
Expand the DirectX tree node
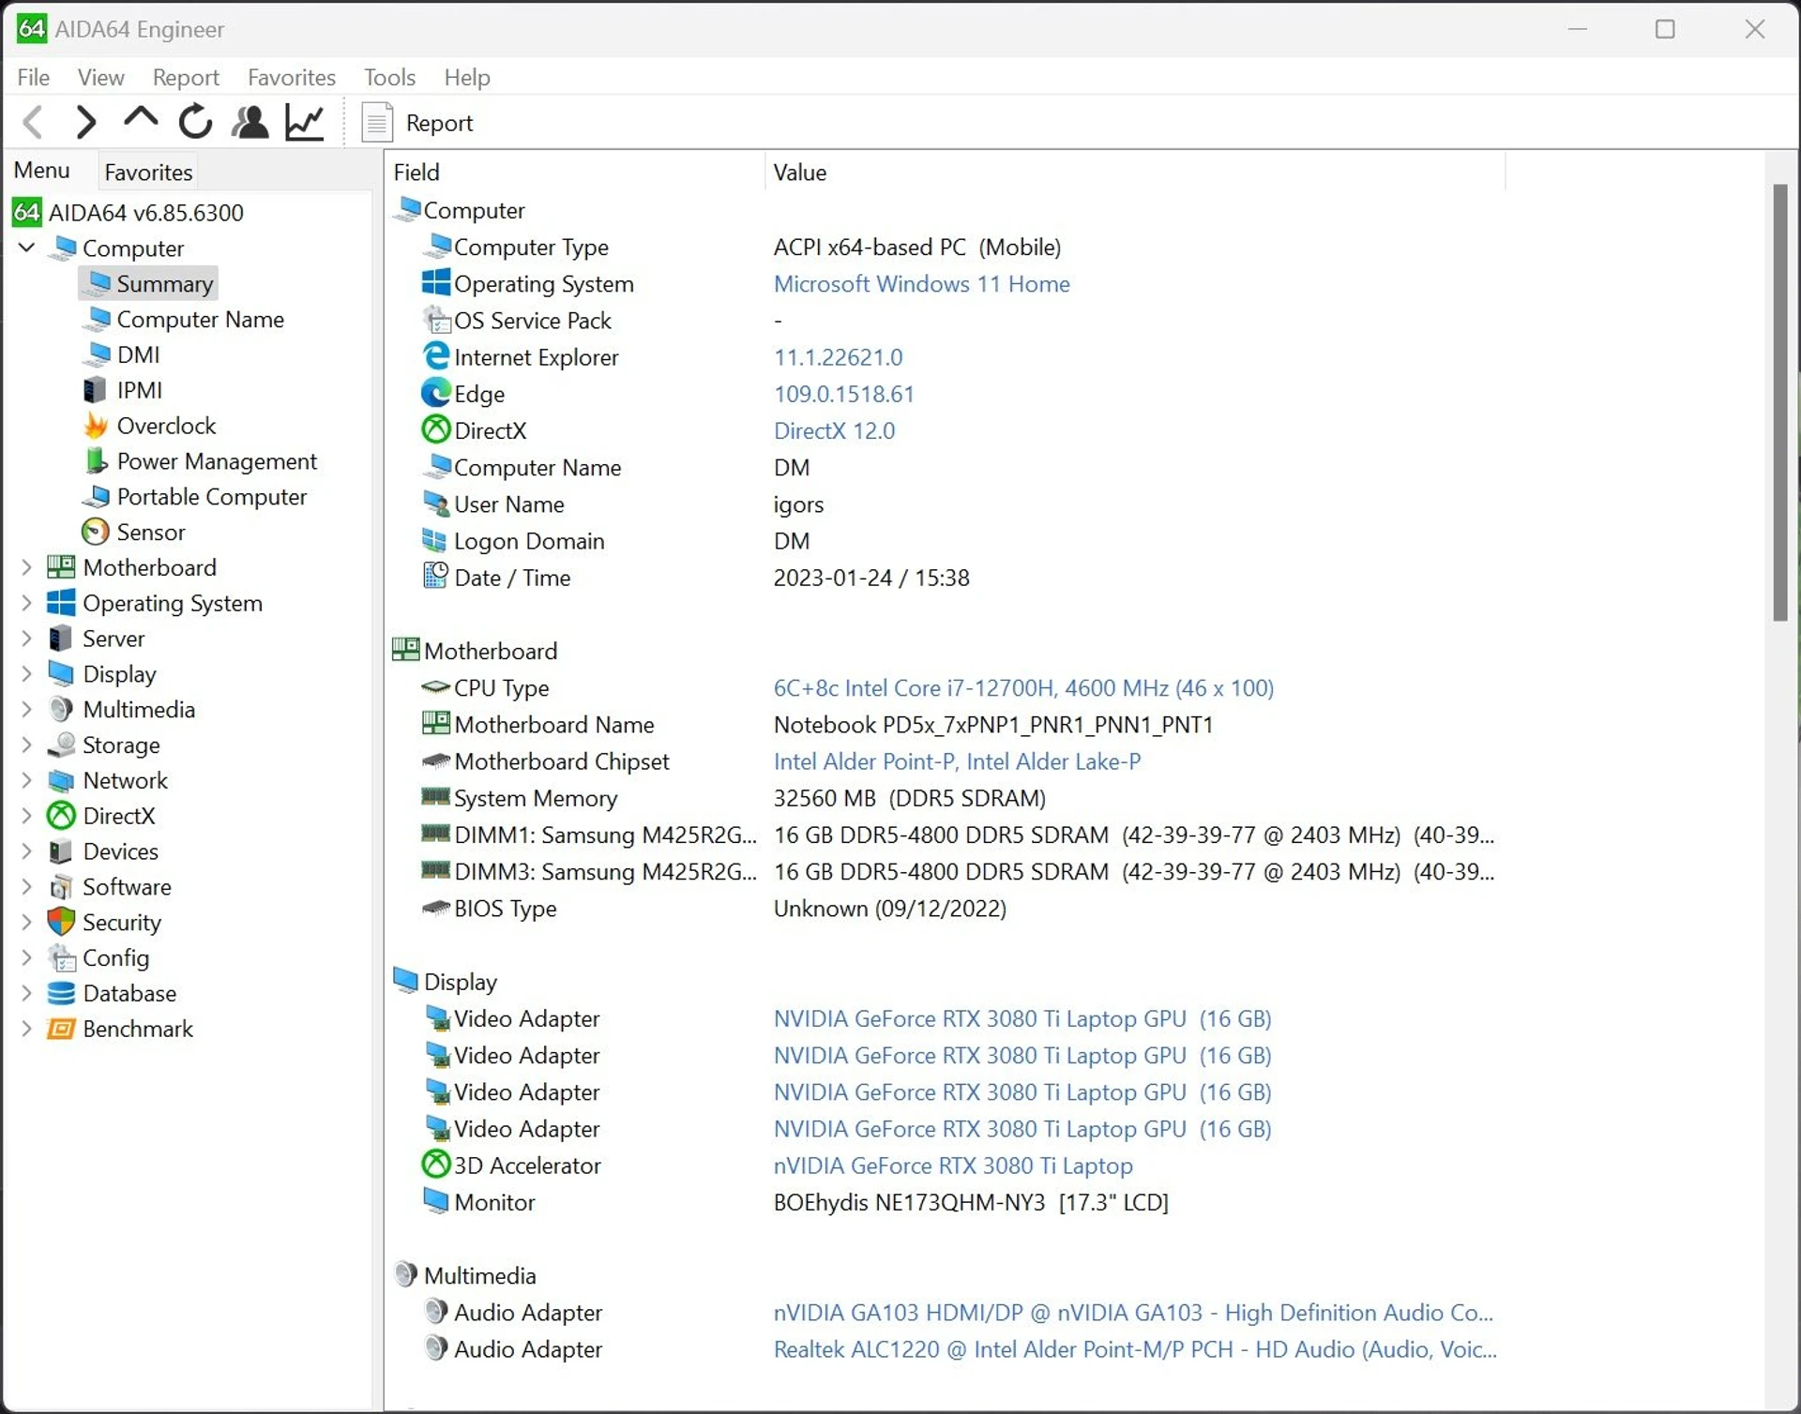(26, 816)
